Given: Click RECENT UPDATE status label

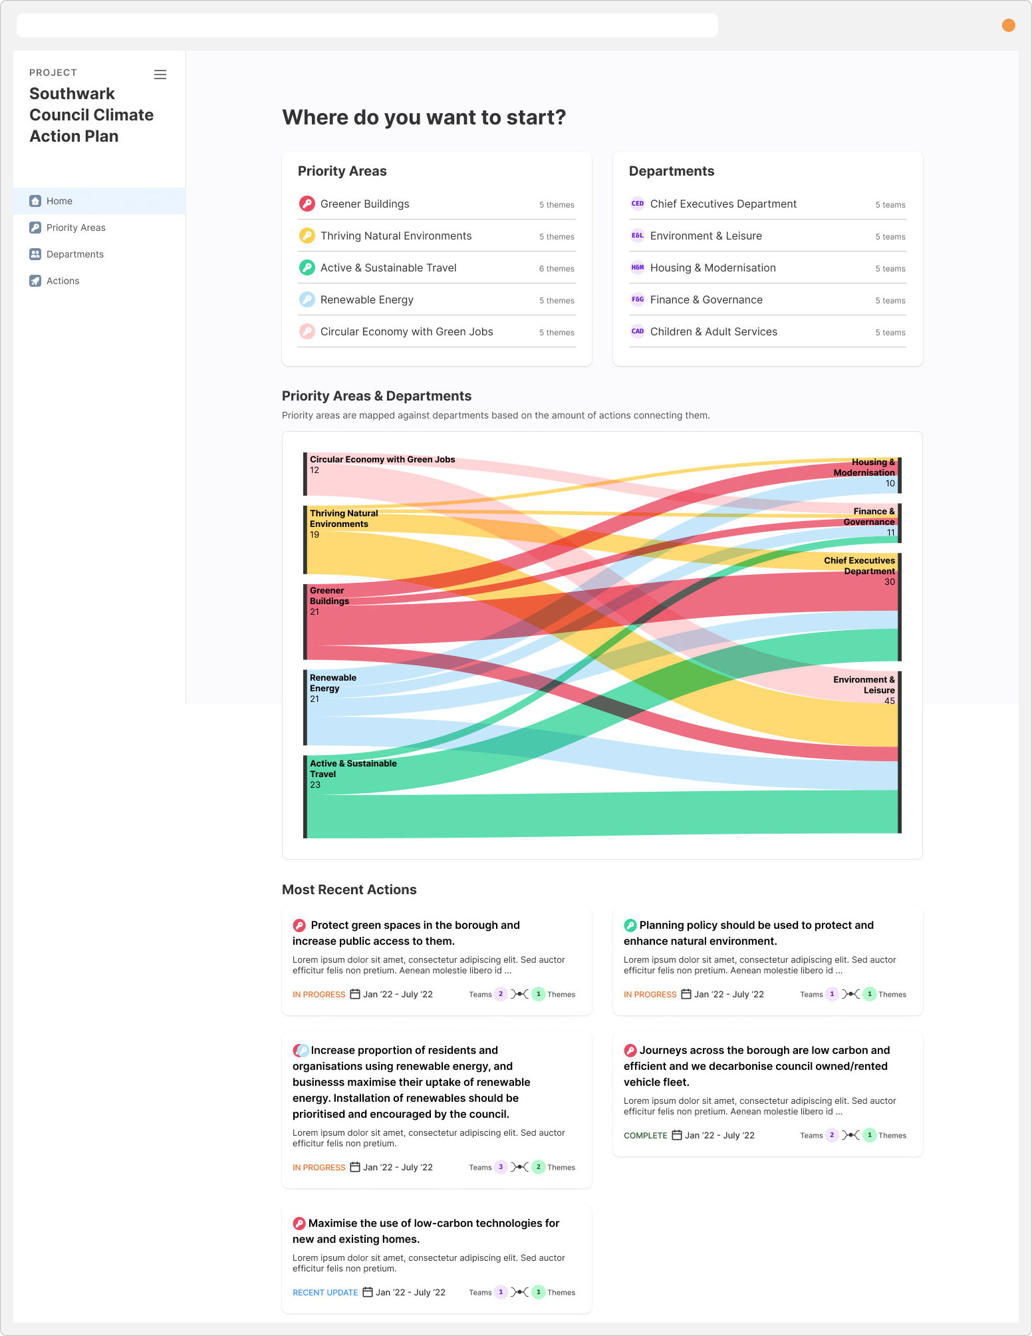Looking at the screenshot, I should (x=325, y=1292).
